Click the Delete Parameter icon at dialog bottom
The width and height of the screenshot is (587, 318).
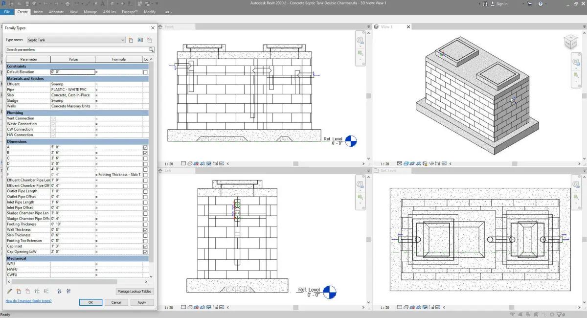tap(27, 291)
